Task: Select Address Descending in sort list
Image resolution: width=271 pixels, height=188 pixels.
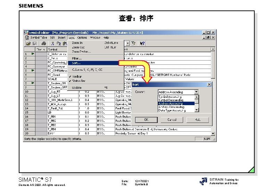Action: pos(176,107)
